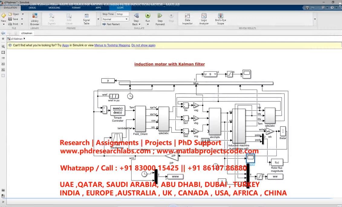Switch to the MODELING tab
This screenshot has width=342, height=207.
tap(54, 8)
